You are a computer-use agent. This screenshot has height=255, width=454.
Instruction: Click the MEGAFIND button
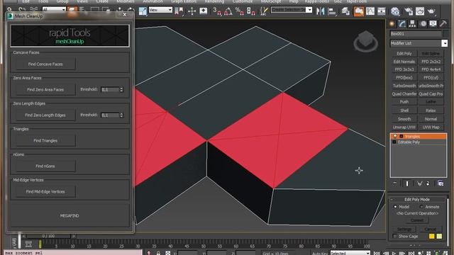70,215
